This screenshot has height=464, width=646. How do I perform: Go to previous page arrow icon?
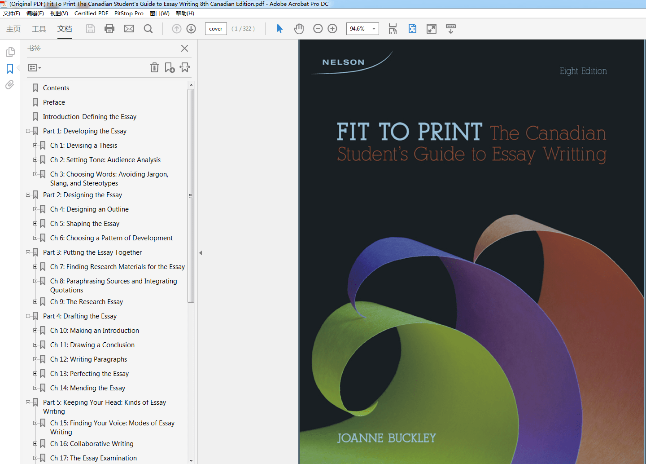coord(177,29)
